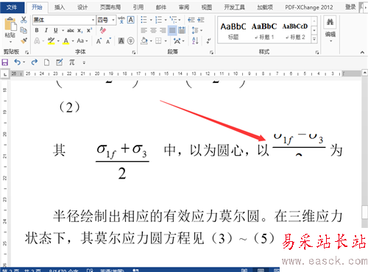Cut selection with the scissors icon
Image resolution: width=368 pixels, height=272 pixels.
click(x=24, y=20)
